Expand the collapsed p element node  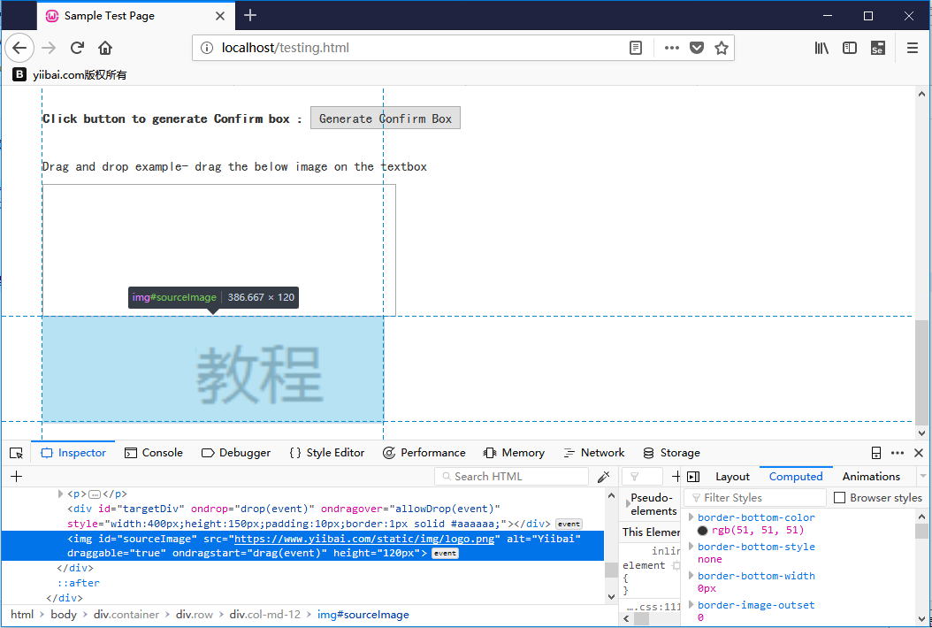pyautogui.click(x=60, y=494)
